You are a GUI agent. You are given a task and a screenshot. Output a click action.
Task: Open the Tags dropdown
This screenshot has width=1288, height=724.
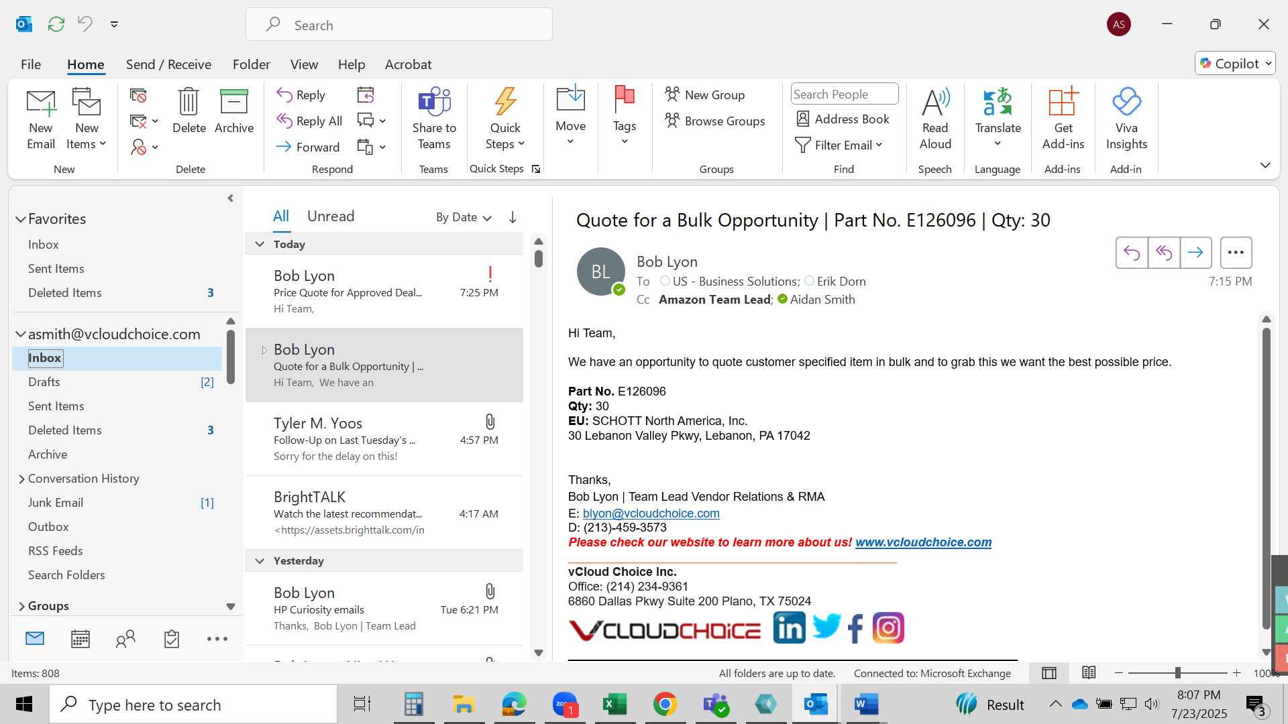pyautogui.click(x=624, y=115)
